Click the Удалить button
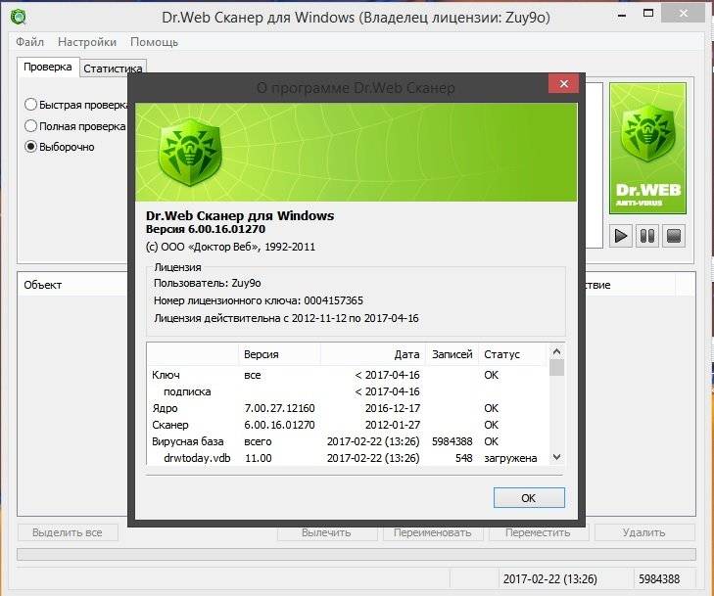This screenshot has width=714, height=596. (643, 532)
